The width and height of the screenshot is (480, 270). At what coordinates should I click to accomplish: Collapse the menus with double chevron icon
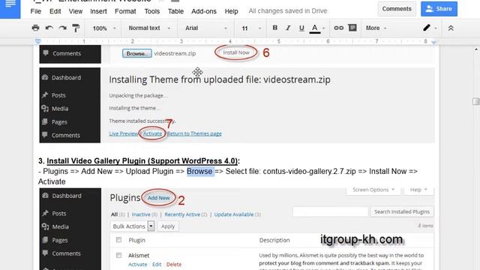pyautogui.click(x=451, y=28)
